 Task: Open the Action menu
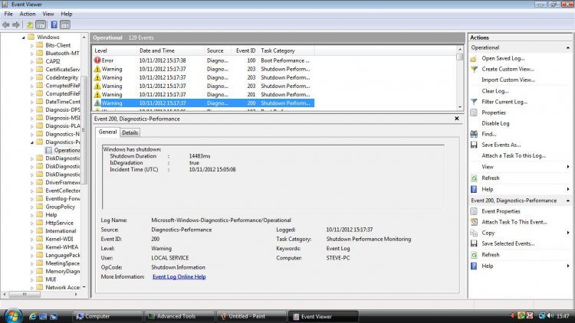coord(28,14)
